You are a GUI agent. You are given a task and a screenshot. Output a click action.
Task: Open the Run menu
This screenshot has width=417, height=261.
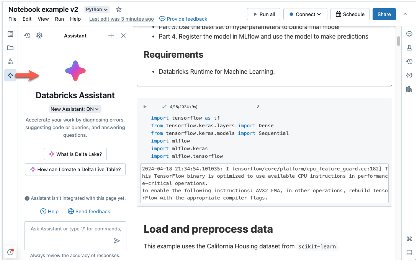pos(59,19)
